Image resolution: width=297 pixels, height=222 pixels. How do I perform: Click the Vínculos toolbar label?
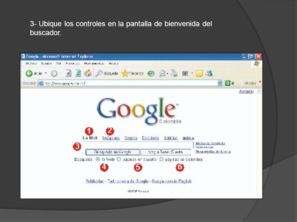250,83
